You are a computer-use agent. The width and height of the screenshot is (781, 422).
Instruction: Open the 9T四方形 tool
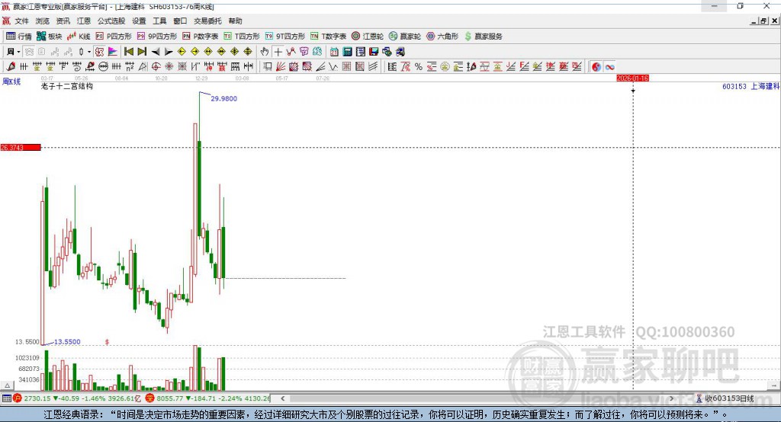click(285, 37)
